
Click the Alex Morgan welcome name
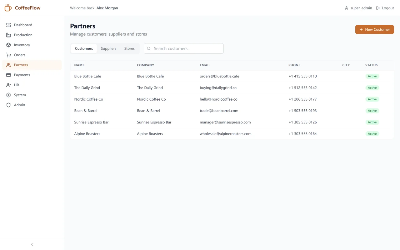click(107, 8)
